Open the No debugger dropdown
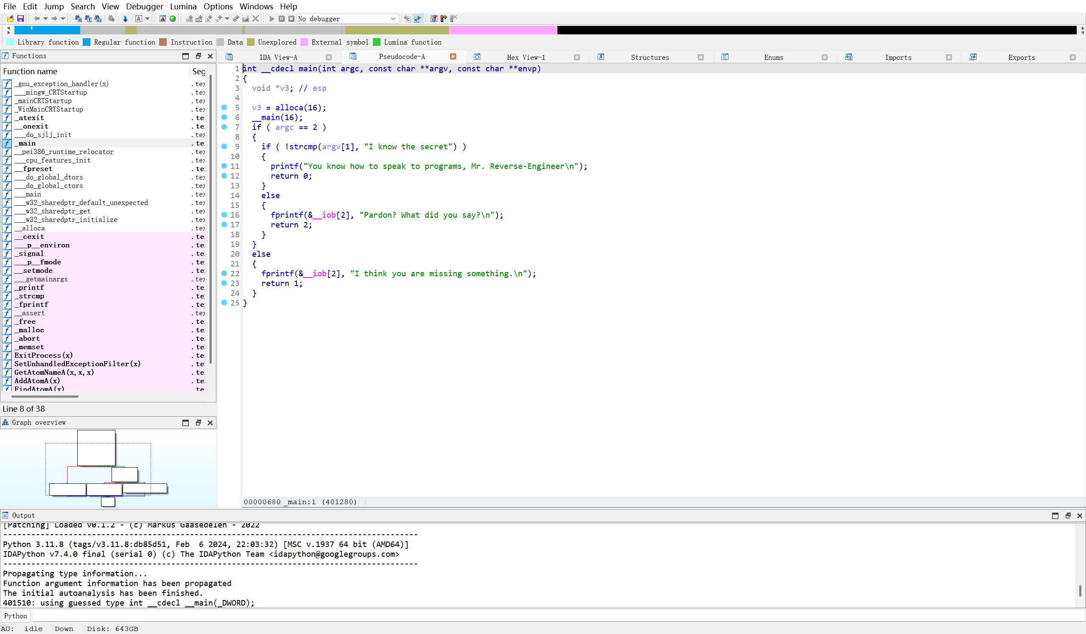 coord(392,19)
